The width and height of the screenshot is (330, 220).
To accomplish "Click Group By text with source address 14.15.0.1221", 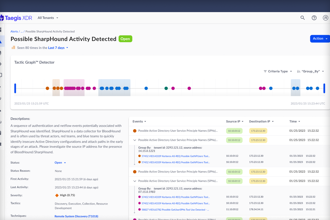I will [170, 149].
